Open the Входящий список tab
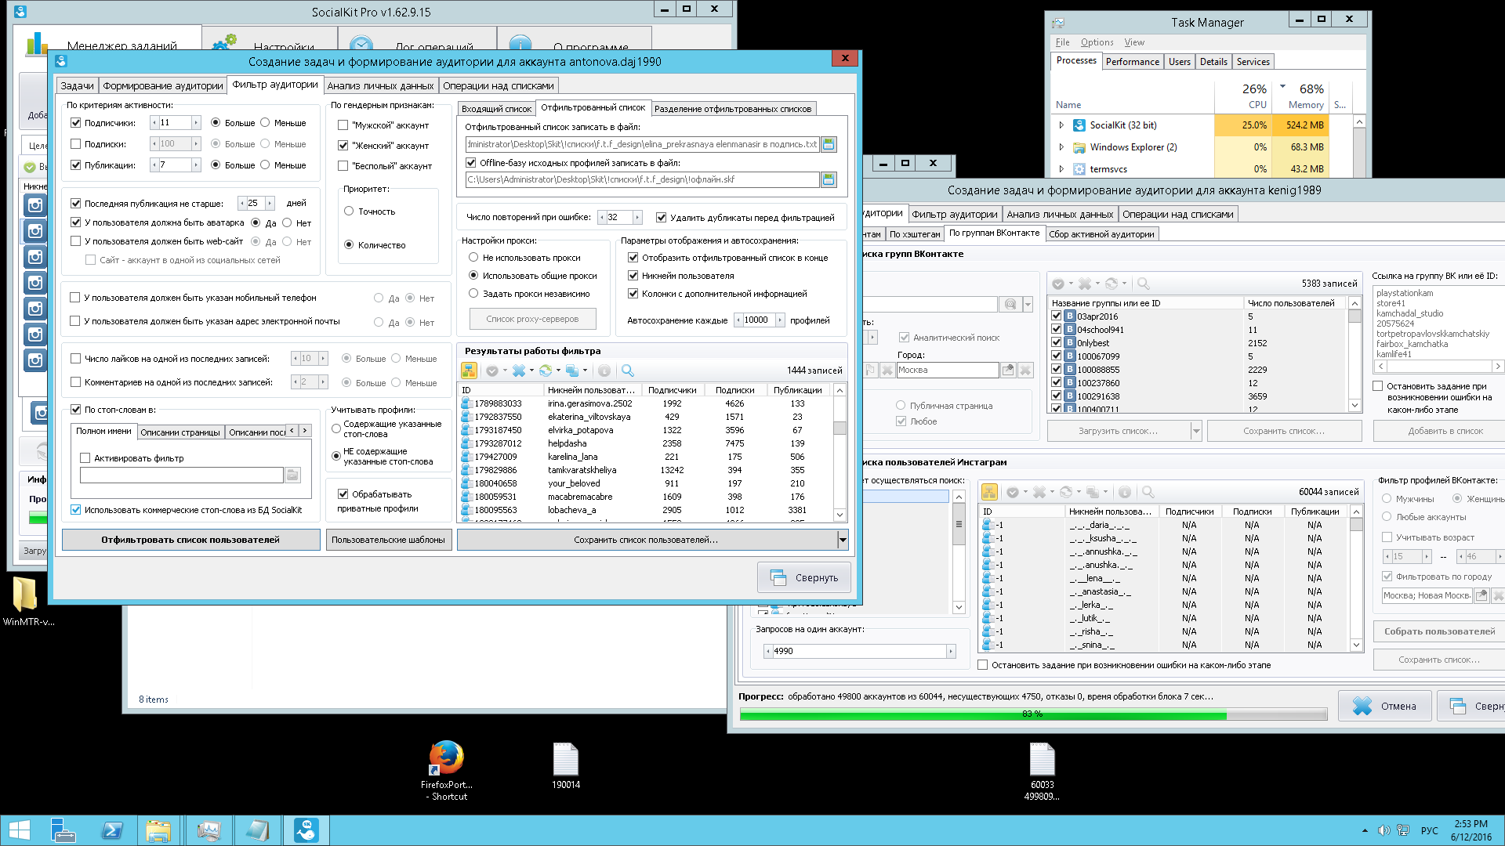 point(496,109)
